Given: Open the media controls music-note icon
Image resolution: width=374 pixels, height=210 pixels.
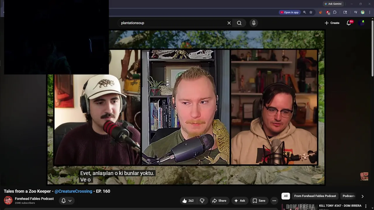Looking at the screenshot, I should (356, 12).
